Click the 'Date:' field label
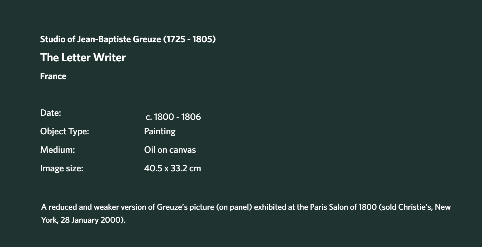 pyautogui.click(x=51, y=113)
